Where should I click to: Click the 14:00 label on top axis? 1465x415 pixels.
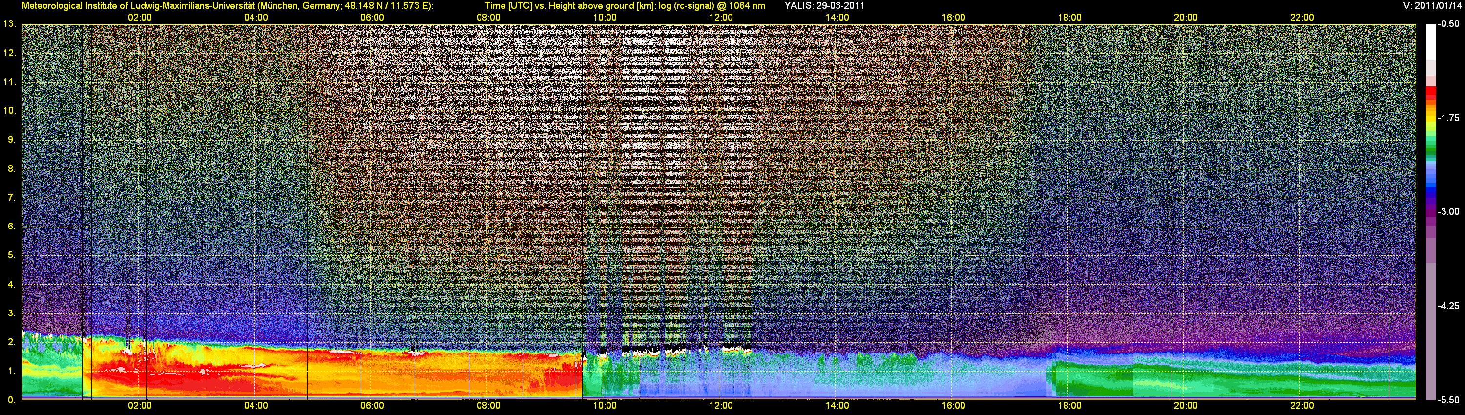point(837,17)
